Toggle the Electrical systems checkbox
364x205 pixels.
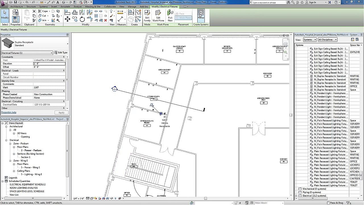[x=300, y=196]
